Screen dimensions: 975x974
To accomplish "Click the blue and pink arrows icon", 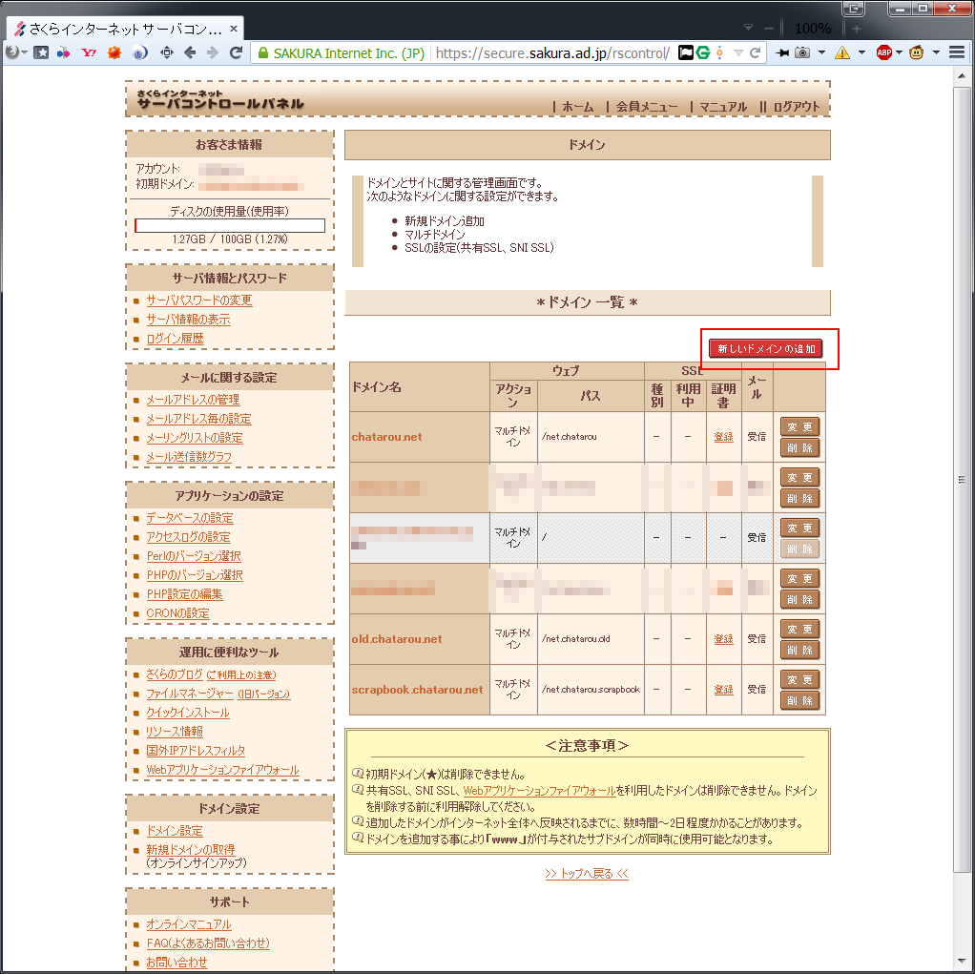I will (63, 52).
